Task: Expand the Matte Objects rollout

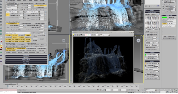Action: pyautogui.click(x=26, y=61)
